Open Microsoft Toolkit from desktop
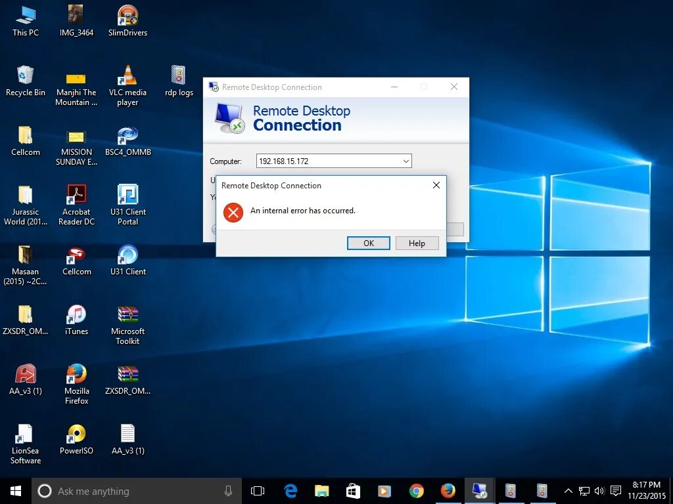The image size is (673, 504). coord(127,315)
